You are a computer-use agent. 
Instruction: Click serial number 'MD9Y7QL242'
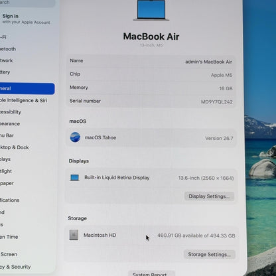(217, 102)
